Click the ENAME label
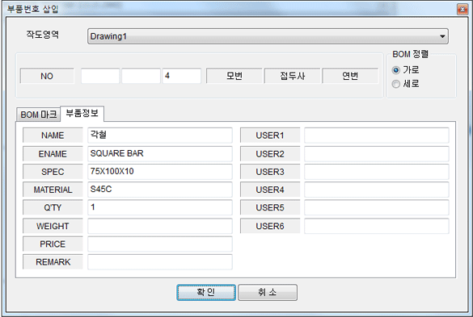The width and height of the screenshot is (473, 317). click(x=53, y=154)
